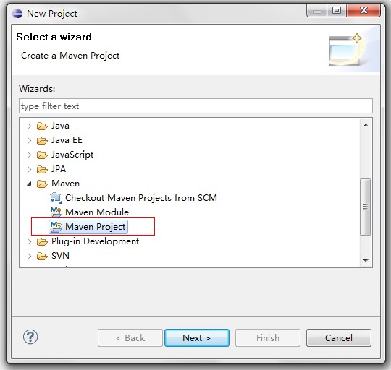Select Maven Module in the tree
Image resolution: width=391 pixels, height=370 pixels.
click(97, 212)
